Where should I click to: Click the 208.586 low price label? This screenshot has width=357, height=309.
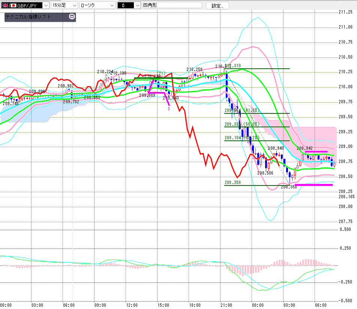265,173
